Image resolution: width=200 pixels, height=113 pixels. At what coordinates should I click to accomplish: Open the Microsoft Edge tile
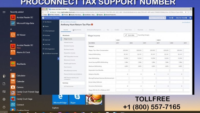[x=60, y=99]
